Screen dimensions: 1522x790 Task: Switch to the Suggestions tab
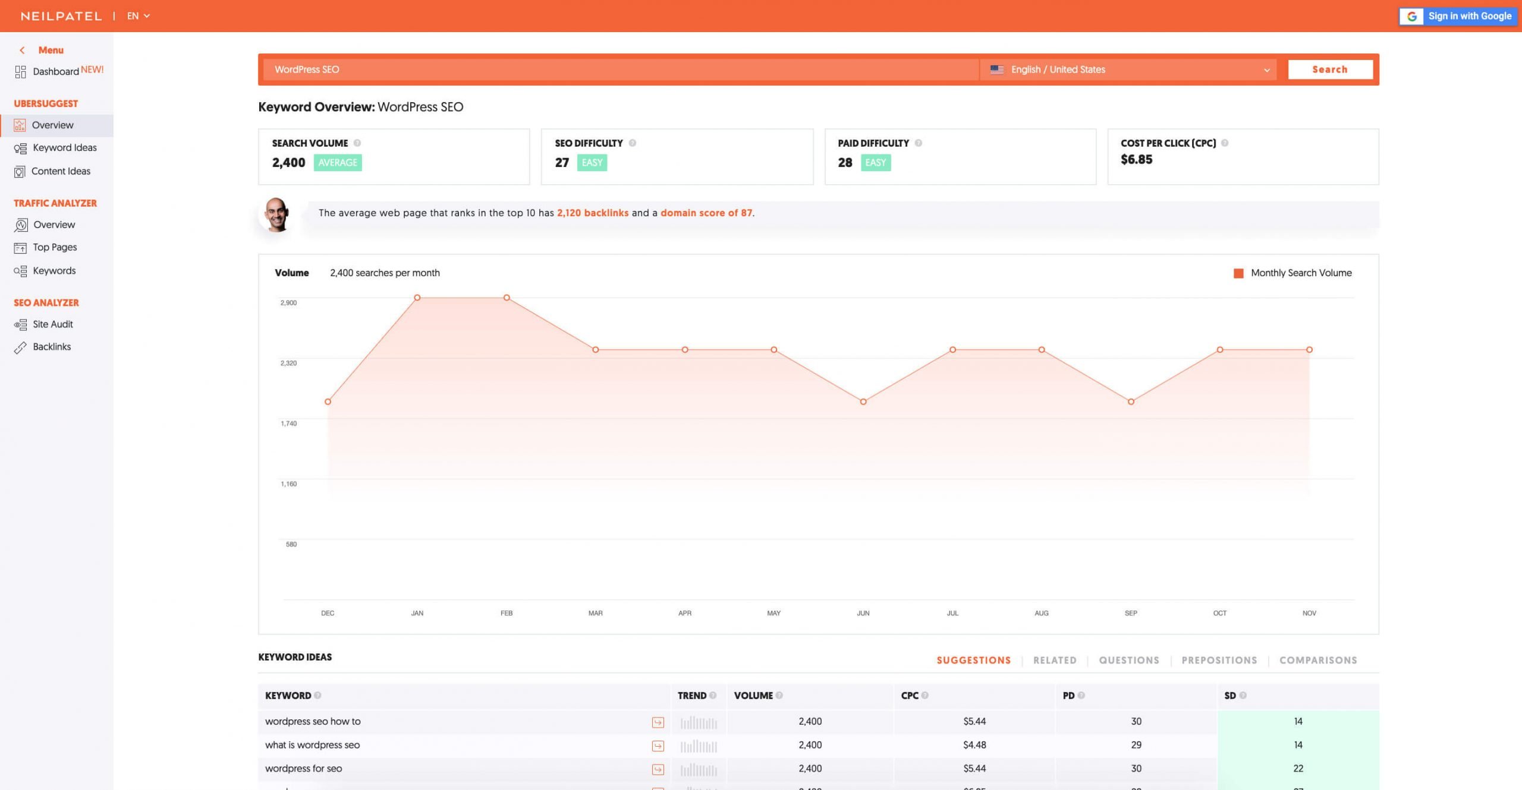[974, 661]
